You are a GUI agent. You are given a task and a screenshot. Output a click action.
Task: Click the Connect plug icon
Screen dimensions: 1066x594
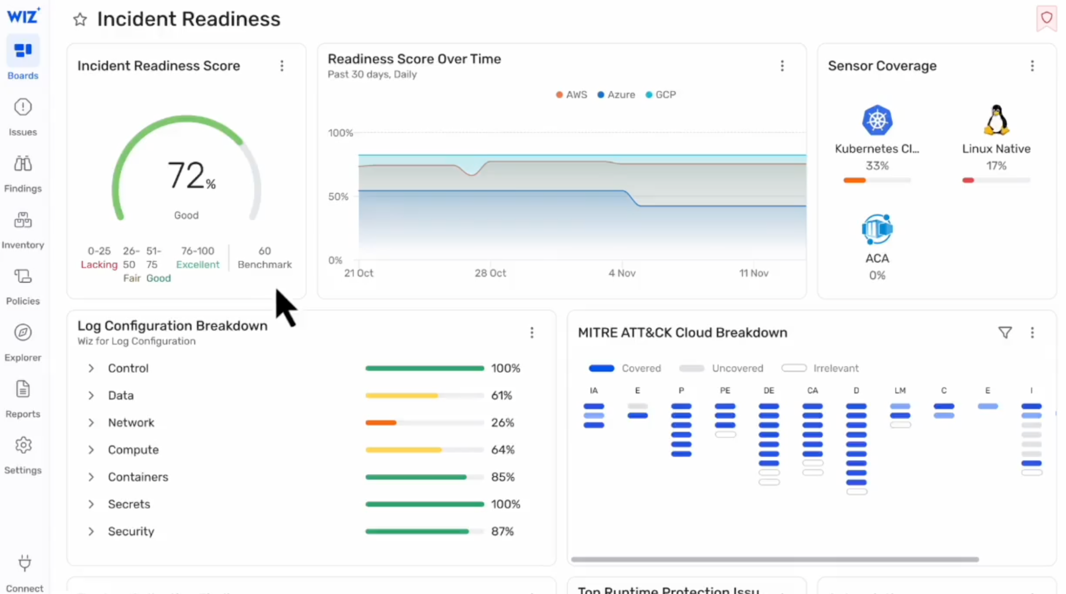pos(25,563)
